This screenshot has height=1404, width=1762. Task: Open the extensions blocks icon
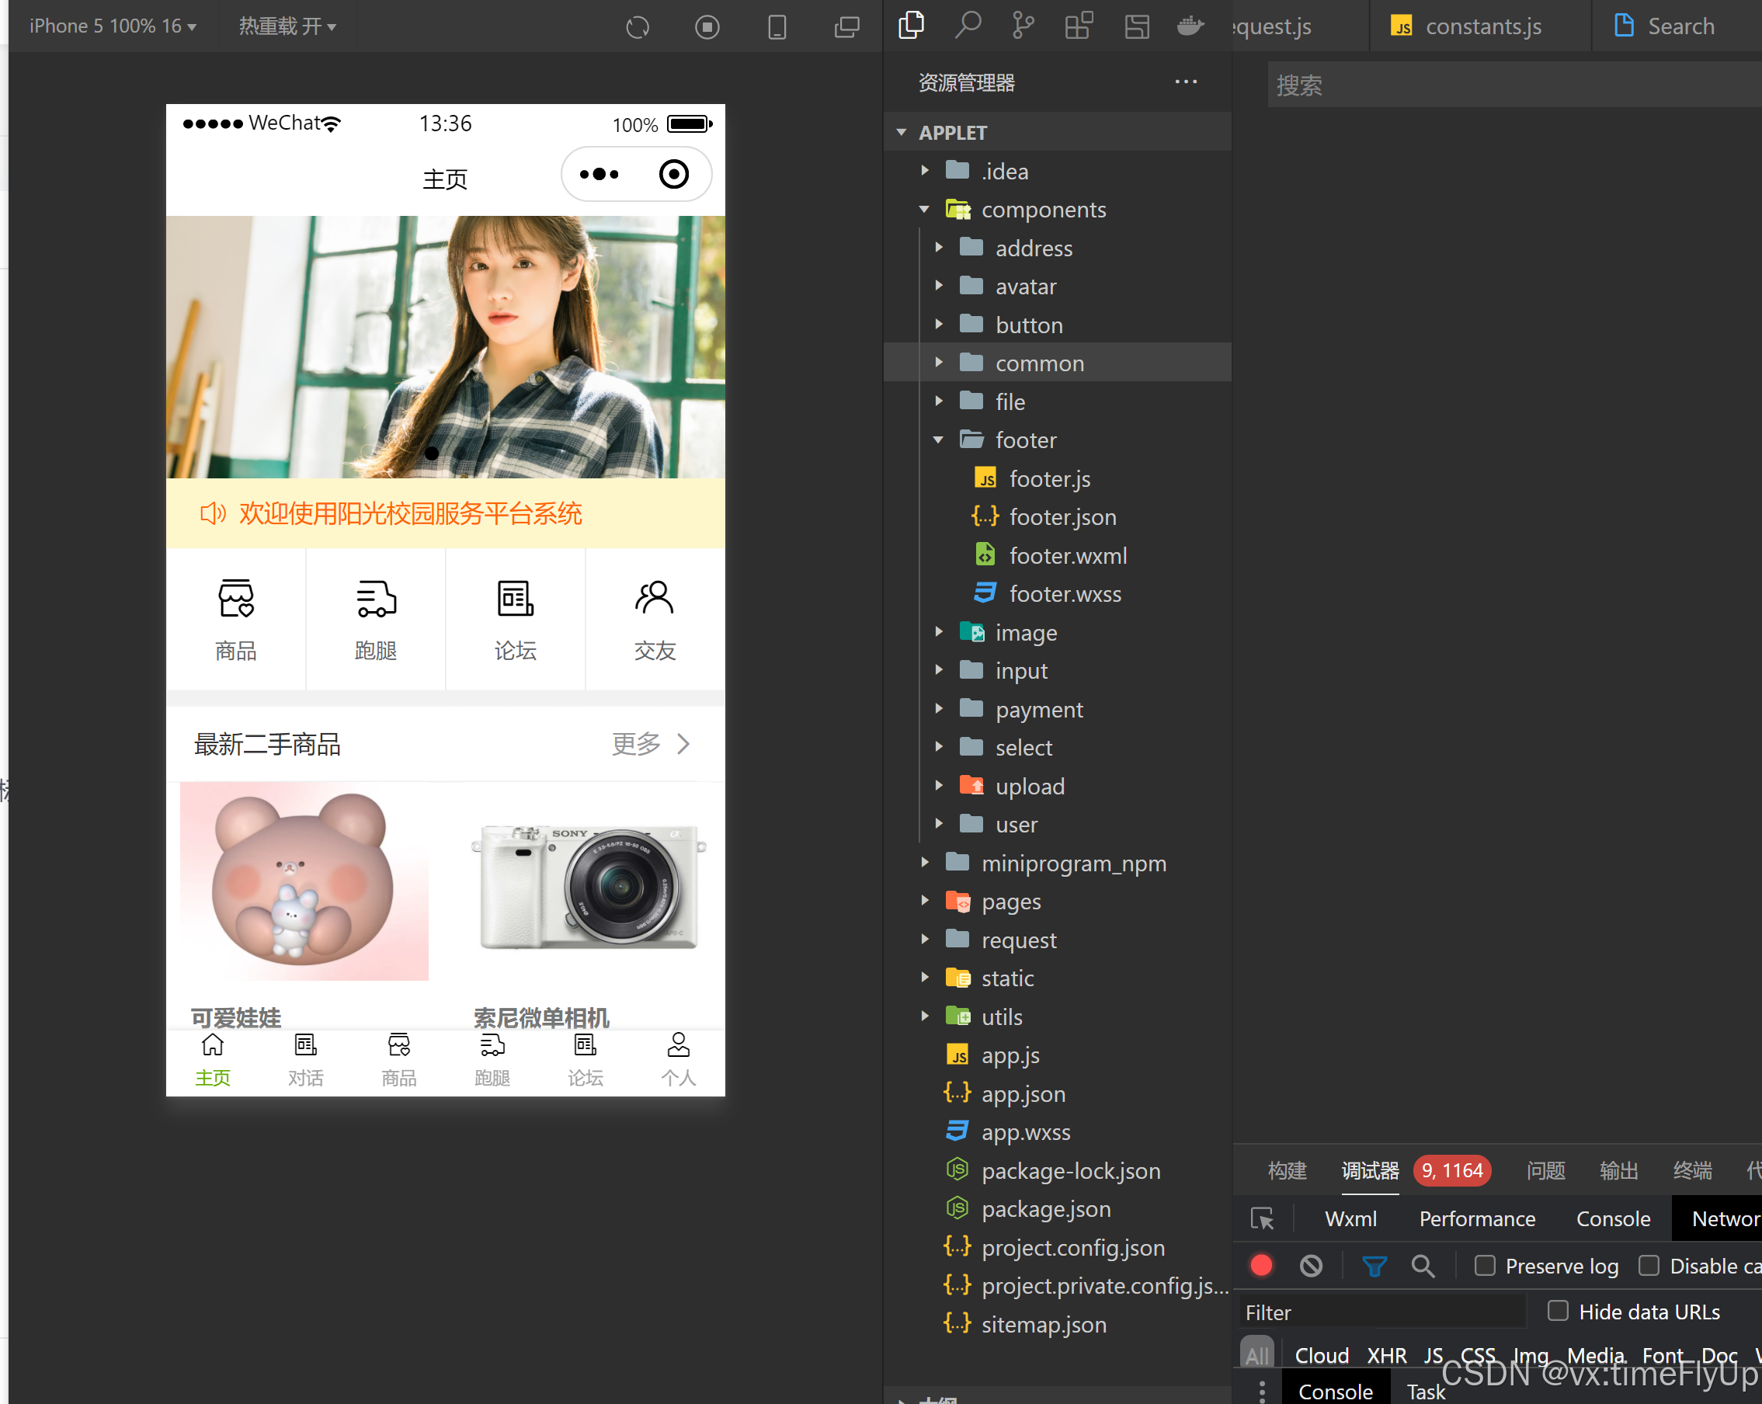tap(1078, 26)
